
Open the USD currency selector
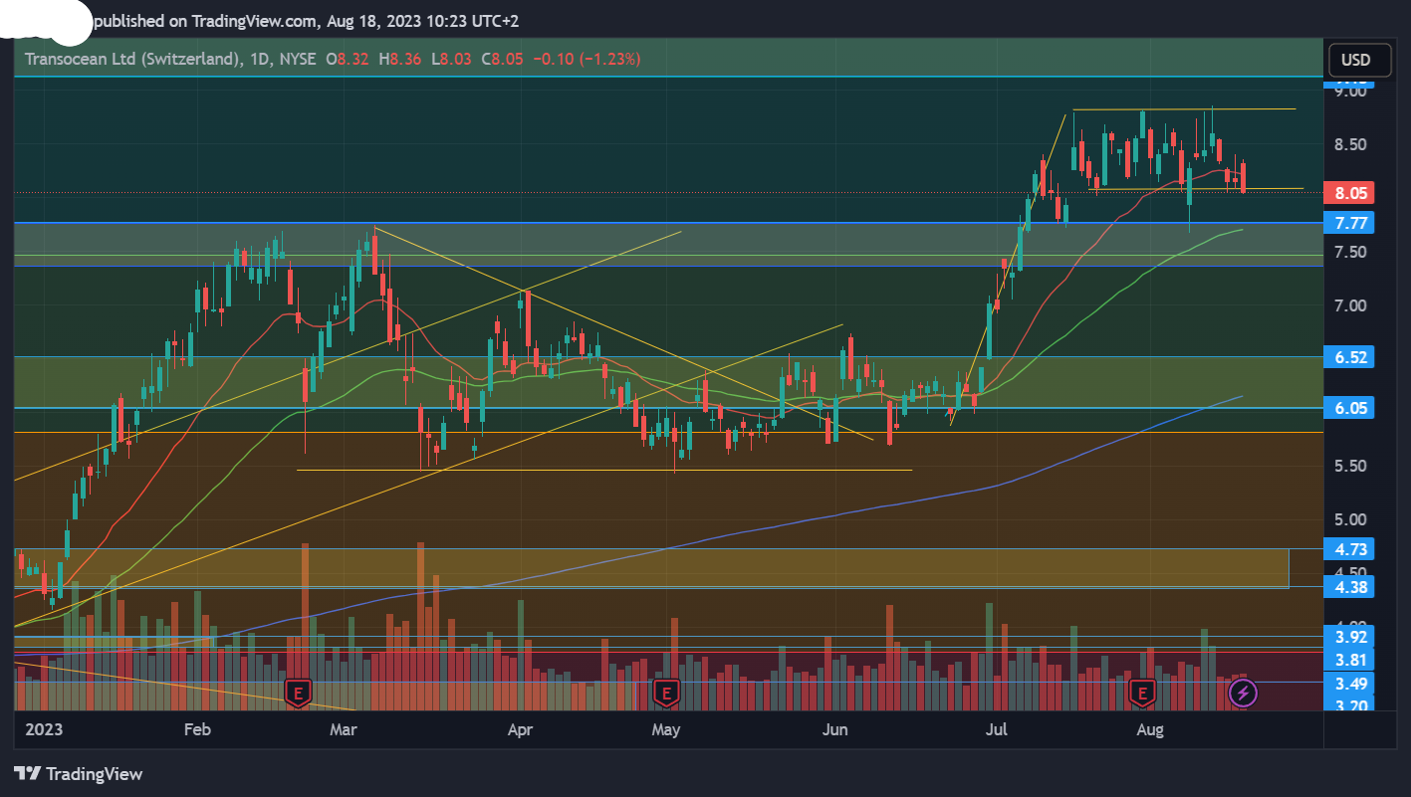point(1355,60)
